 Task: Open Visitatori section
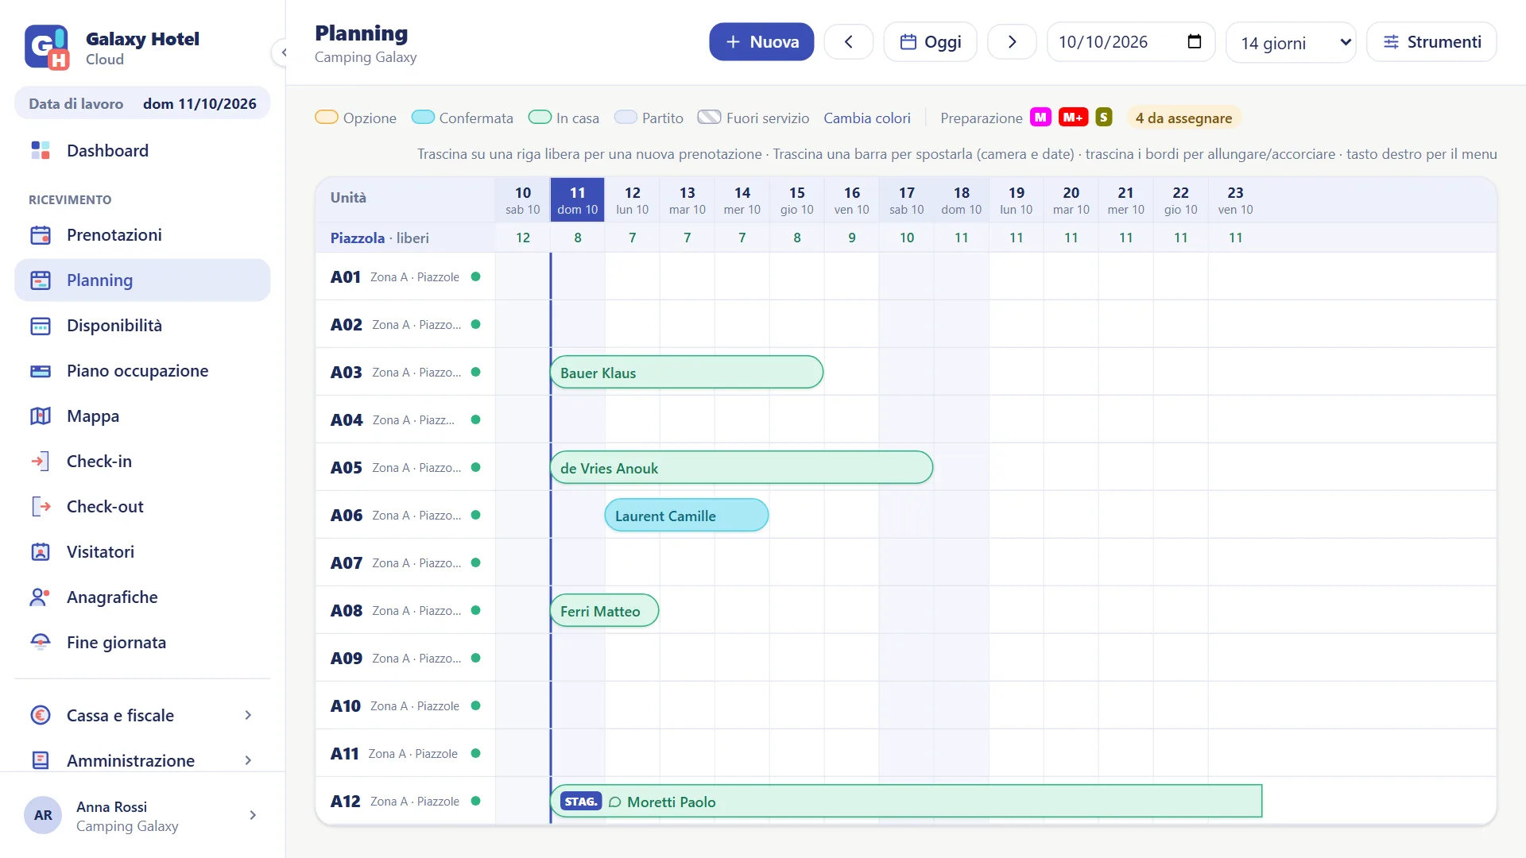(142, 551)
